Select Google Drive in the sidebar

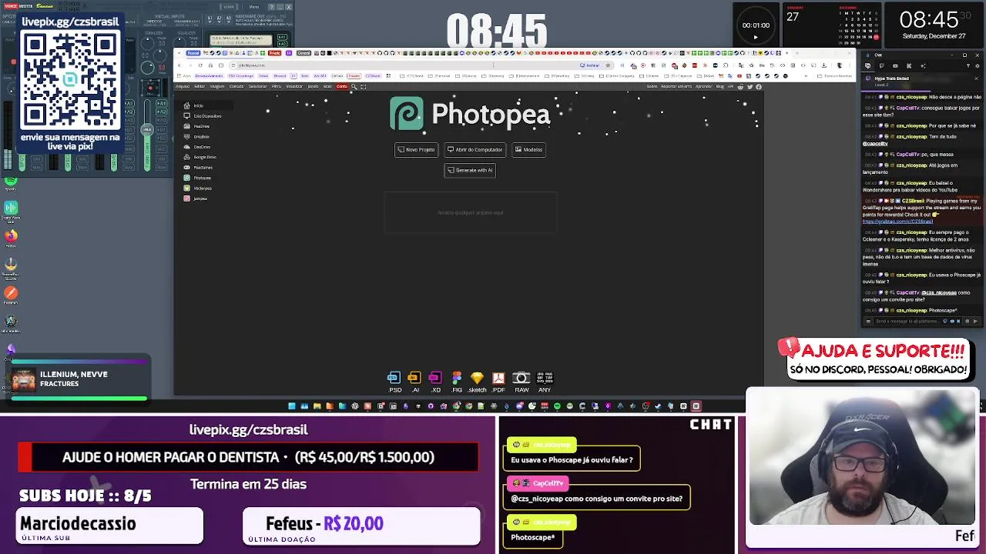pyautogui.click(x=200, y=157)
